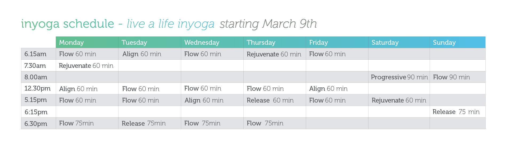Select Saturday 5.15pm Rejuvenate 60 min
The width and height of the screenshot is (507, 163).
399,100
